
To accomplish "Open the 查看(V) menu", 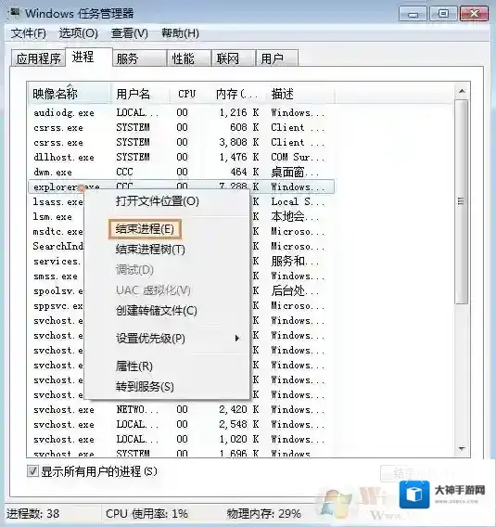I will click(x=129, y=33).
